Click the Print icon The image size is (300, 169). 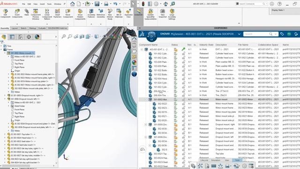tap(106, 4)
